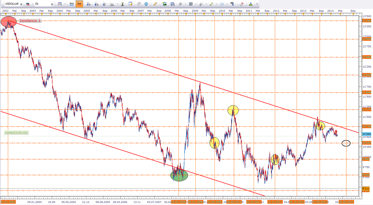Click the current price 10'566 label
Image resolution: width=373 pixels, height=205 pixels.
click(367, 134)
